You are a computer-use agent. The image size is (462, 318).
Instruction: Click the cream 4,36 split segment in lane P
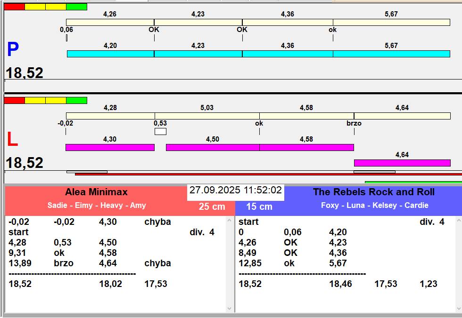[288, 22]
